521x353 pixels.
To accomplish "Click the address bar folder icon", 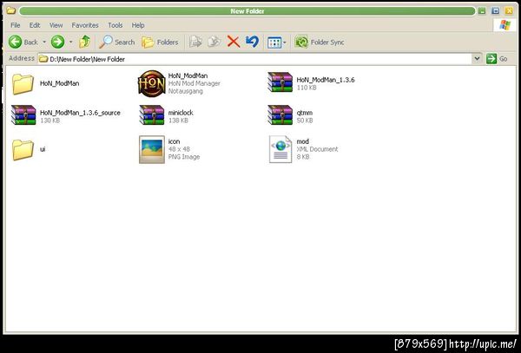I will click(43, 59).
